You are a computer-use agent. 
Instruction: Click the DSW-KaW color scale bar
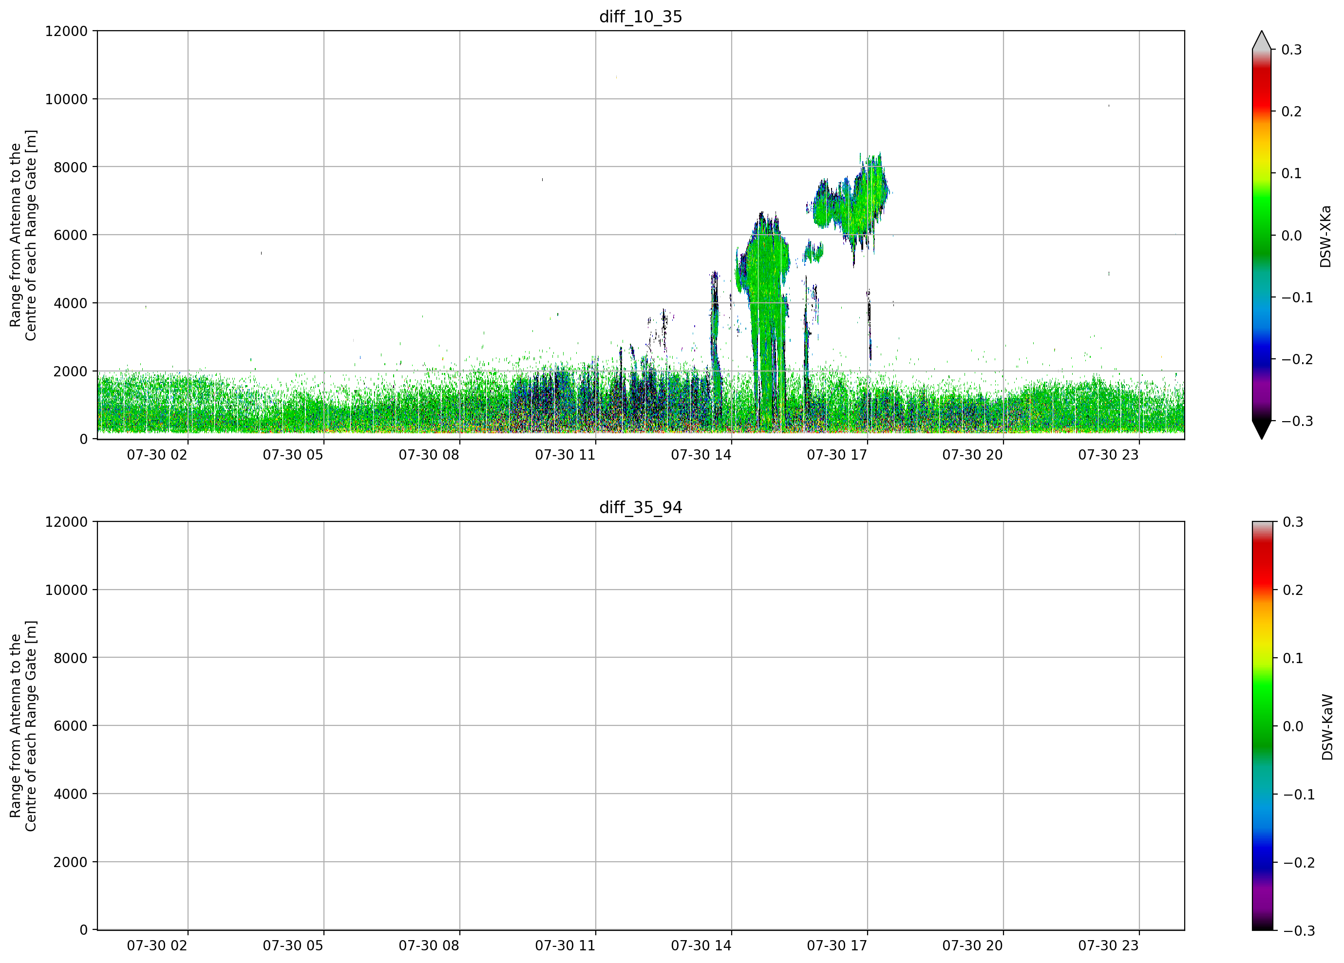(1262, 726)
